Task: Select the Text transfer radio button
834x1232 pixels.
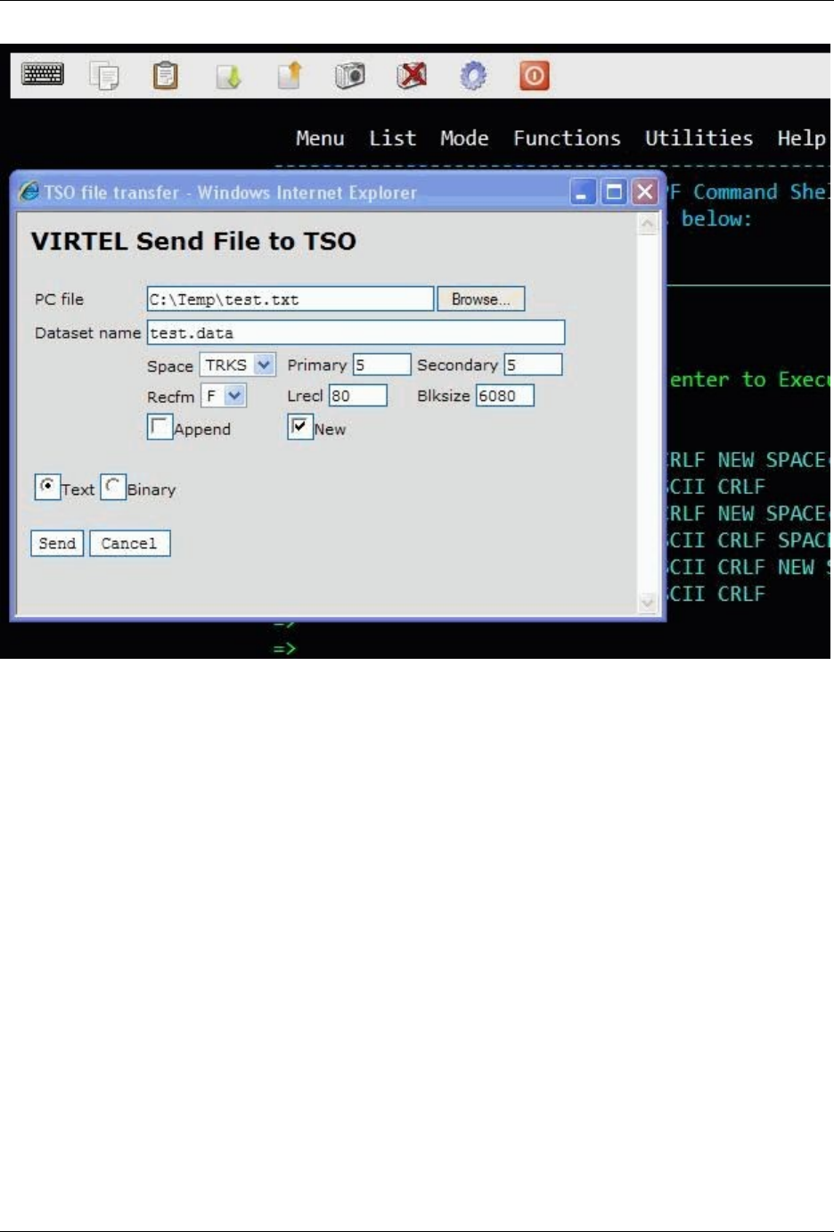Action: point(47,487)
